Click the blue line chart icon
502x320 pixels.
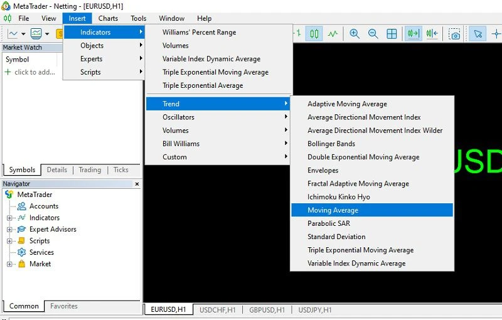pos(13,33)
